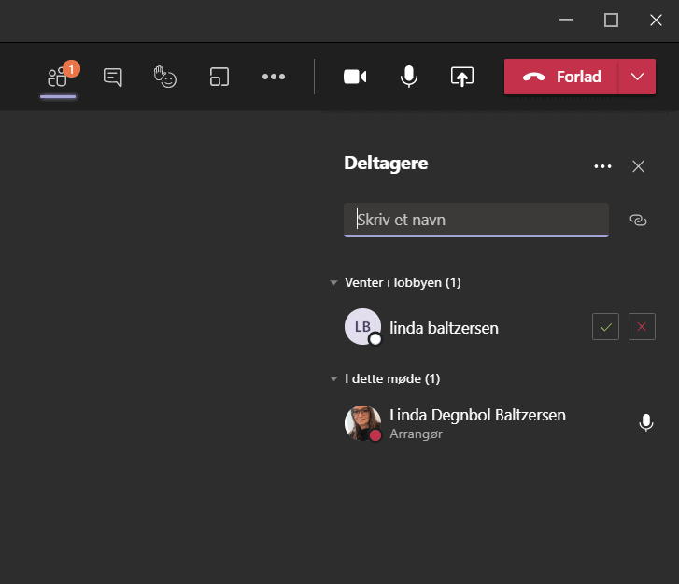679x584 pixels.
Task: Maximize the meeting window
Action: pos(611,20)
